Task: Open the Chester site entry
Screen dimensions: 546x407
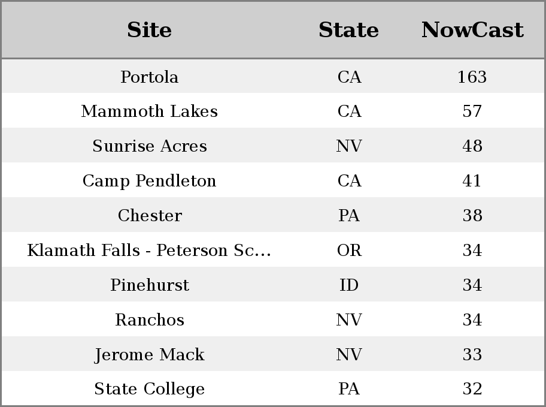Action: point(150,215)
